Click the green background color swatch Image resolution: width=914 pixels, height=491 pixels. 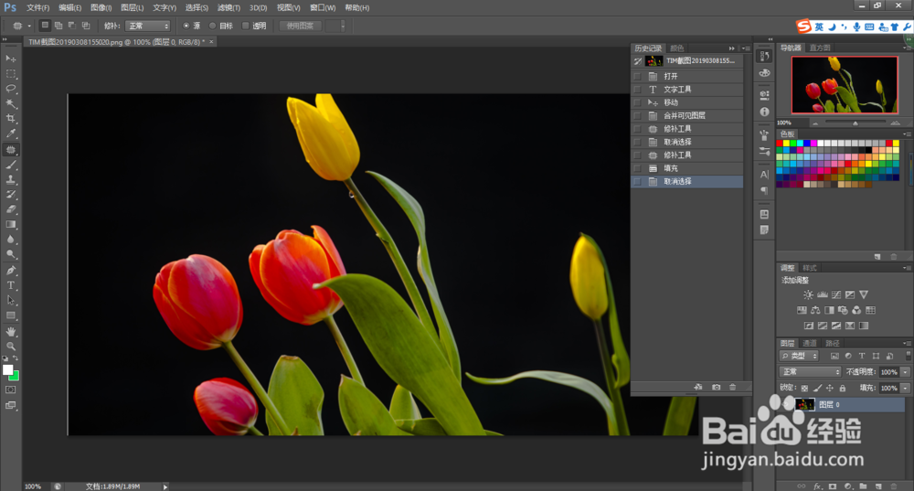click(x=16, y=377)
